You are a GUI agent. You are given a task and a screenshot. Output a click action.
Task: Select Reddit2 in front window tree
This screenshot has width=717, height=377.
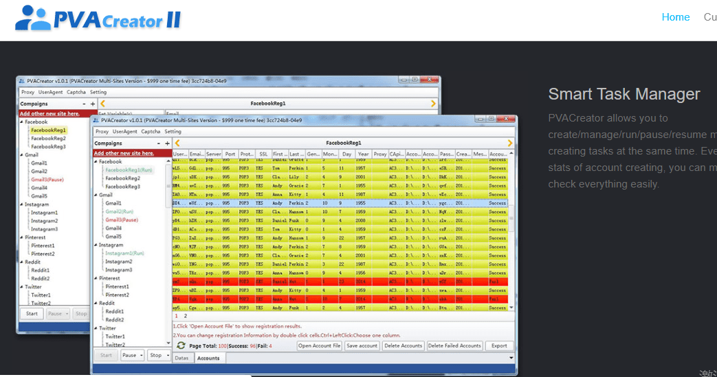pyautogui.click(x=114, y=320)
